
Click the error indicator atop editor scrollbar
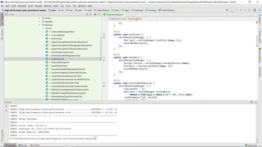pos(257,22)
